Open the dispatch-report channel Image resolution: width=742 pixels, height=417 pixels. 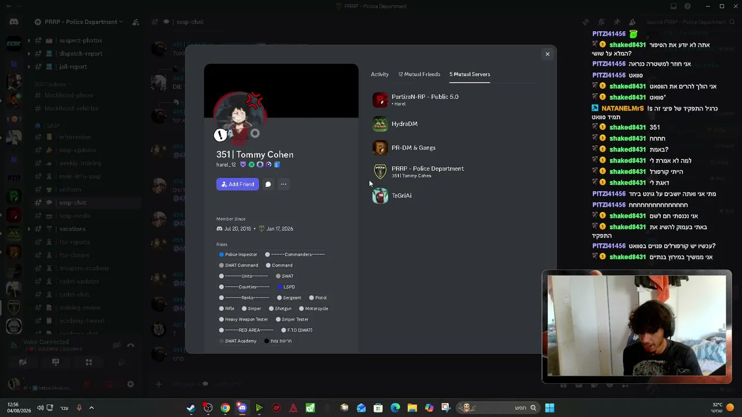pyautogui.click(x=81, y=53)
